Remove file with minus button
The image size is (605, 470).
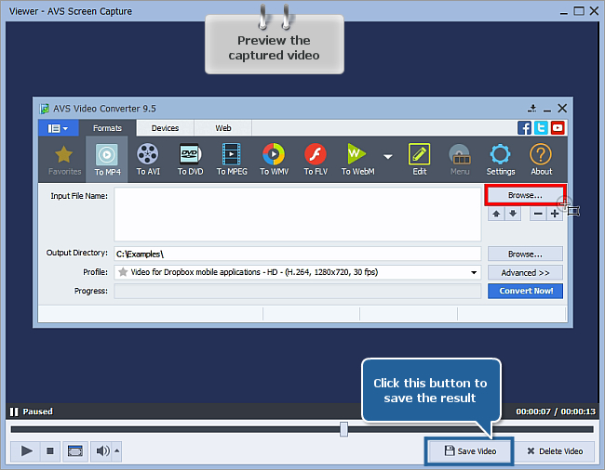tap(538, 214)
